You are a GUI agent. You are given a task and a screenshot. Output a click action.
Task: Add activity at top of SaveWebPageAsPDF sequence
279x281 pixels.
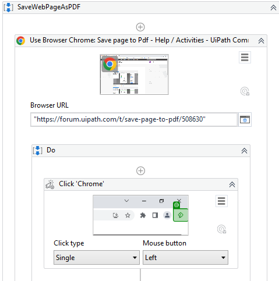pos(140,27)
